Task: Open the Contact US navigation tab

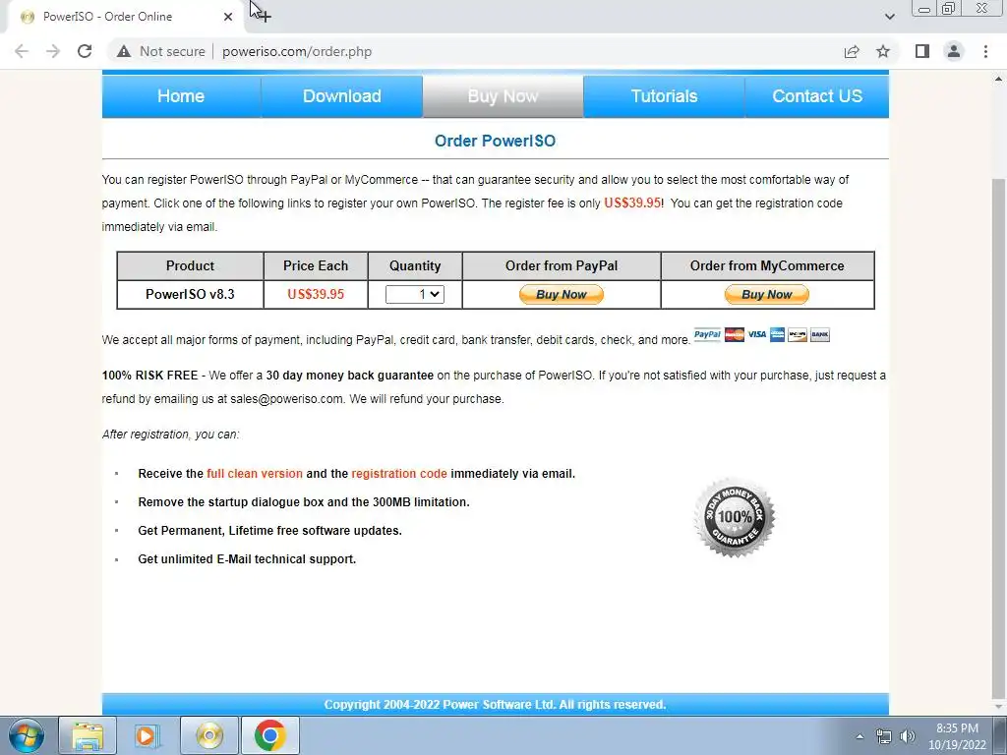Action: 817,96
